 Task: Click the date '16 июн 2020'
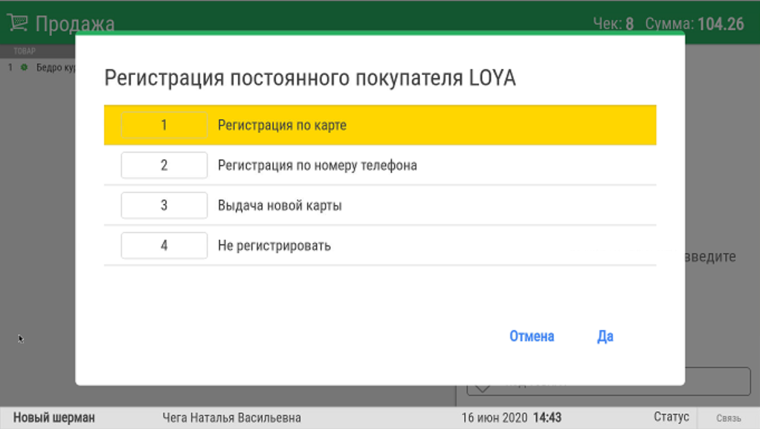coord(494,418)
